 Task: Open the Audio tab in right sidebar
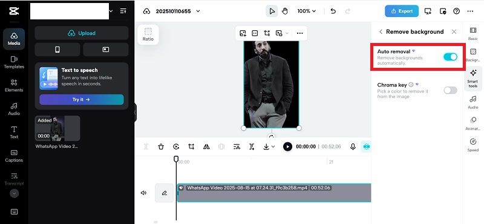[473, 102]
